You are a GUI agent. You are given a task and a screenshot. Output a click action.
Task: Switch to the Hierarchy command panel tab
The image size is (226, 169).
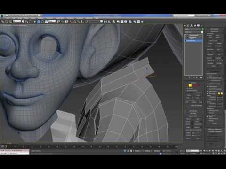192,25
